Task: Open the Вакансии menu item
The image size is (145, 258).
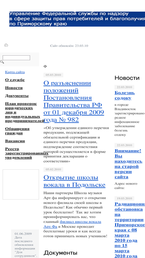Action: (x=15, y=141)
